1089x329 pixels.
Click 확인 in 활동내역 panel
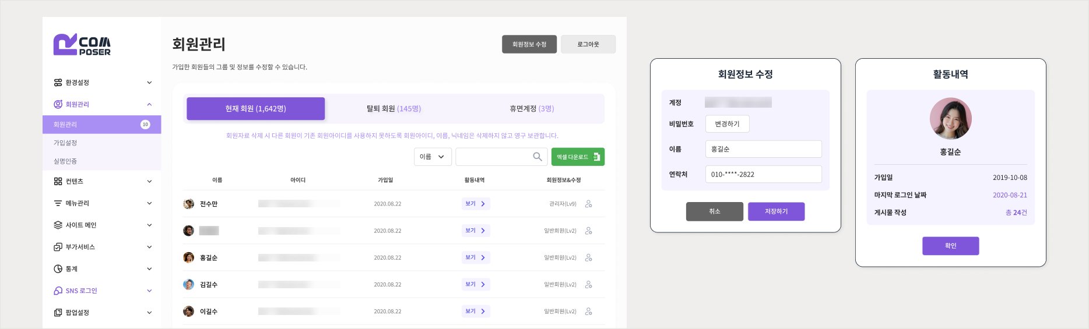950,246
